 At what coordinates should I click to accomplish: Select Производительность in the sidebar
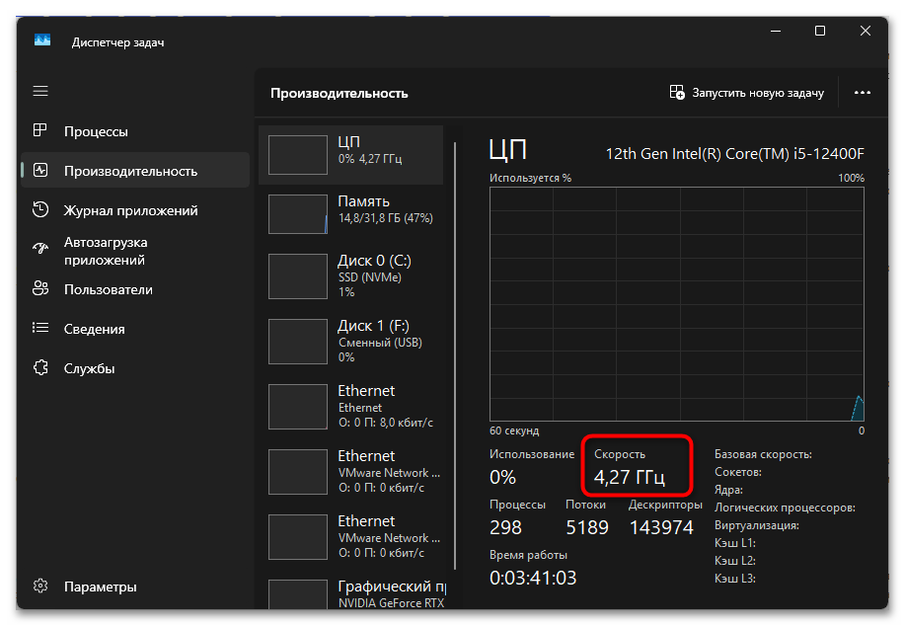click(135, 171)
